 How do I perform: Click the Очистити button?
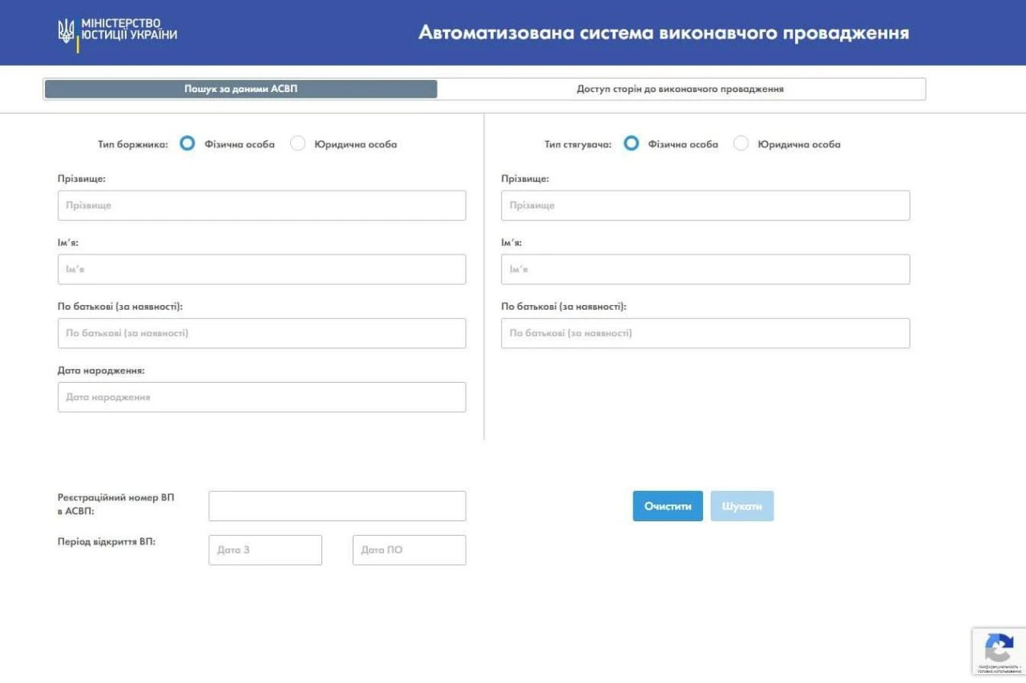tap(667, 505)
